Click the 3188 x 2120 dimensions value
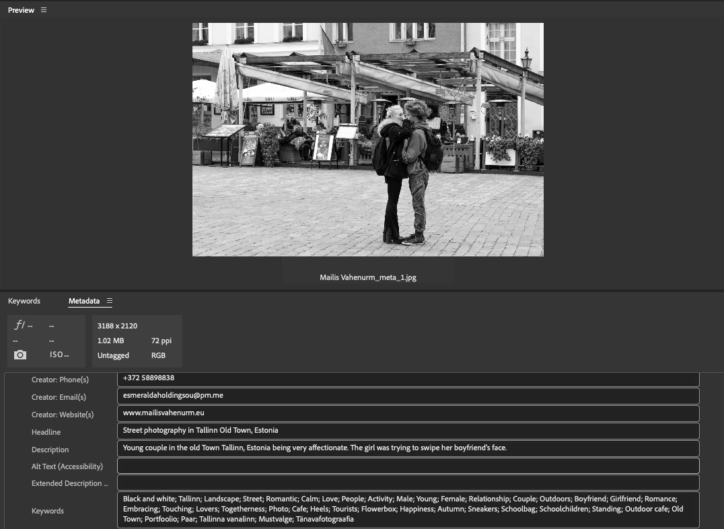The height and width of the screenshot is (529, 724). (x=117, y=326)
